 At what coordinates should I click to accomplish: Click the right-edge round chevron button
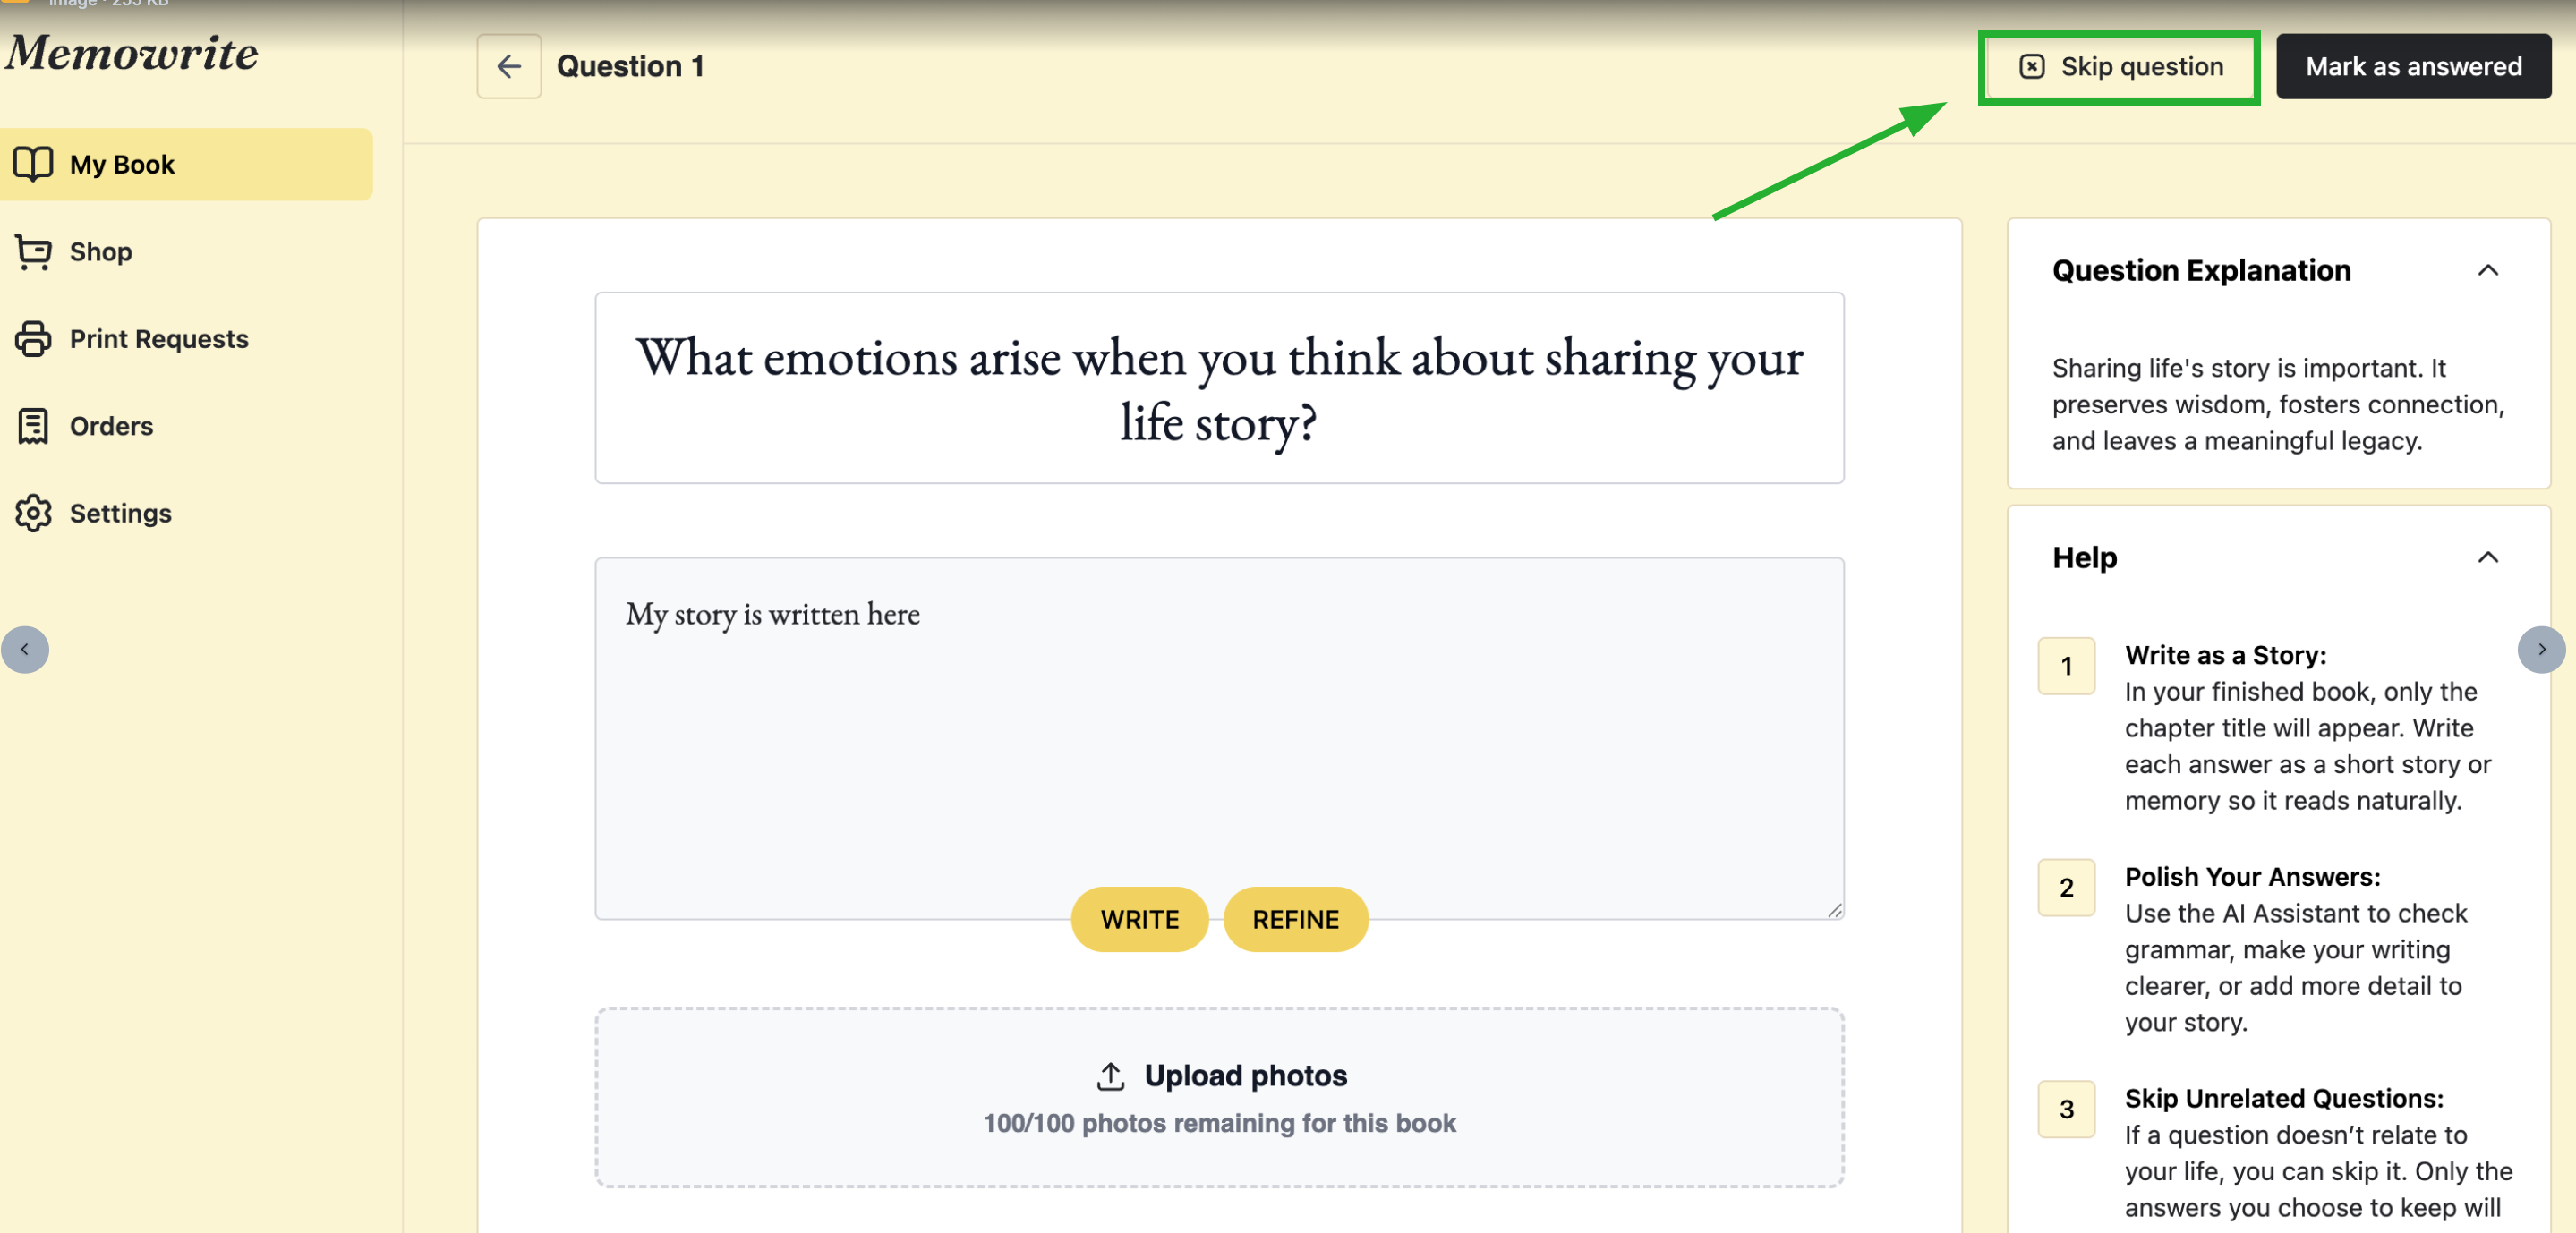(x=2540, y=650)
